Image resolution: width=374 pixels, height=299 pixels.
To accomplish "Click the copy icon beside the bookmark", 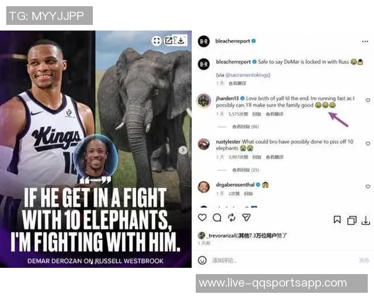I will 352,221.
